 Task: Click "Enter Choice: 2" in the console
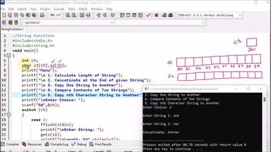coord(157,107)
